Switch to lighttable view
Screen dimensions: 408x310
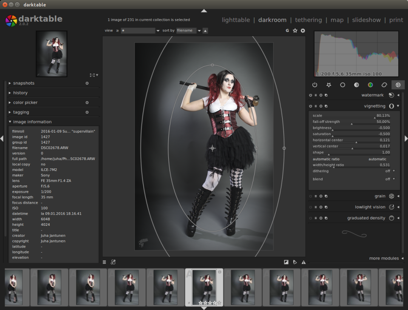click(236, 20)
